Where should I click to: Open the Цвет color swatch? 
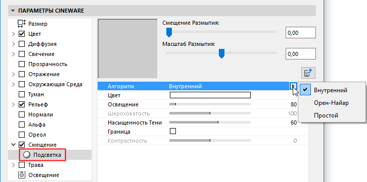[210, 95]
